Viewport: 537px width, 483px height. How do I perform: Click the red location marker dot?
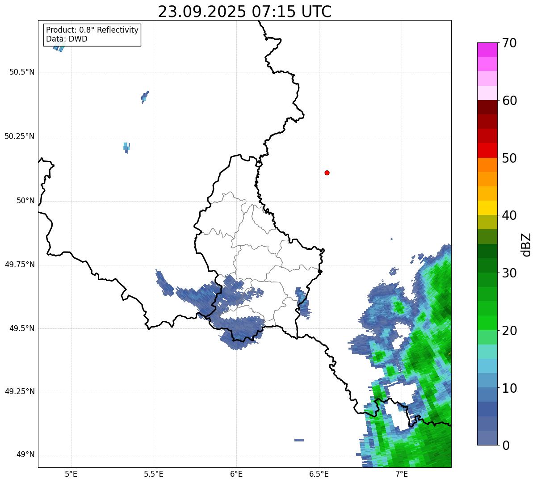327,172
